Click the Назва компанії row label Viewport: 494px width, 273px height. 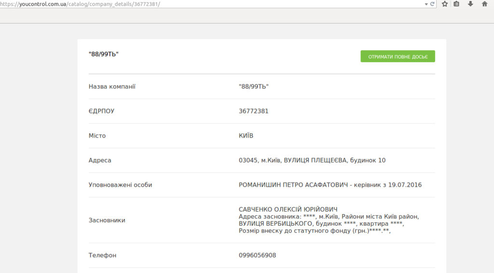112,86
